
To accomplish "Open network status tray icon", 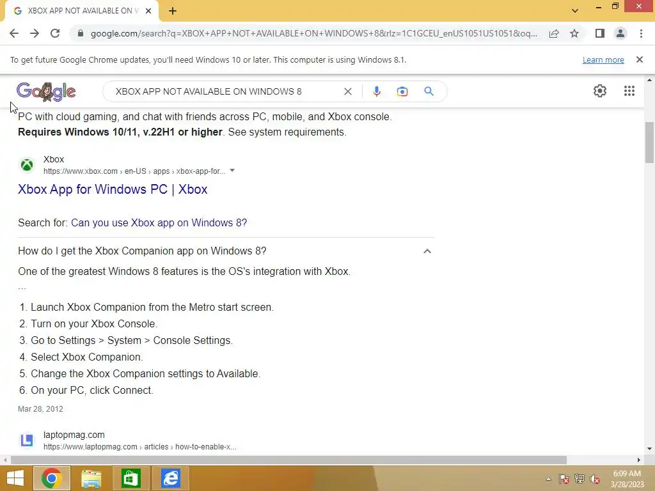I will pyautogui.click(x=580, y=479).
